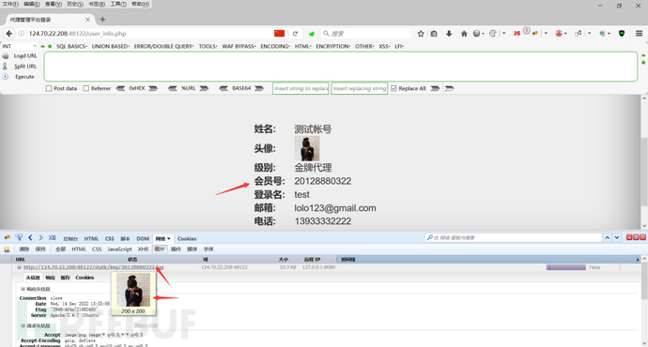
Task: Open the UNION BASED dropdown menu
Action: tap(110, 46)
